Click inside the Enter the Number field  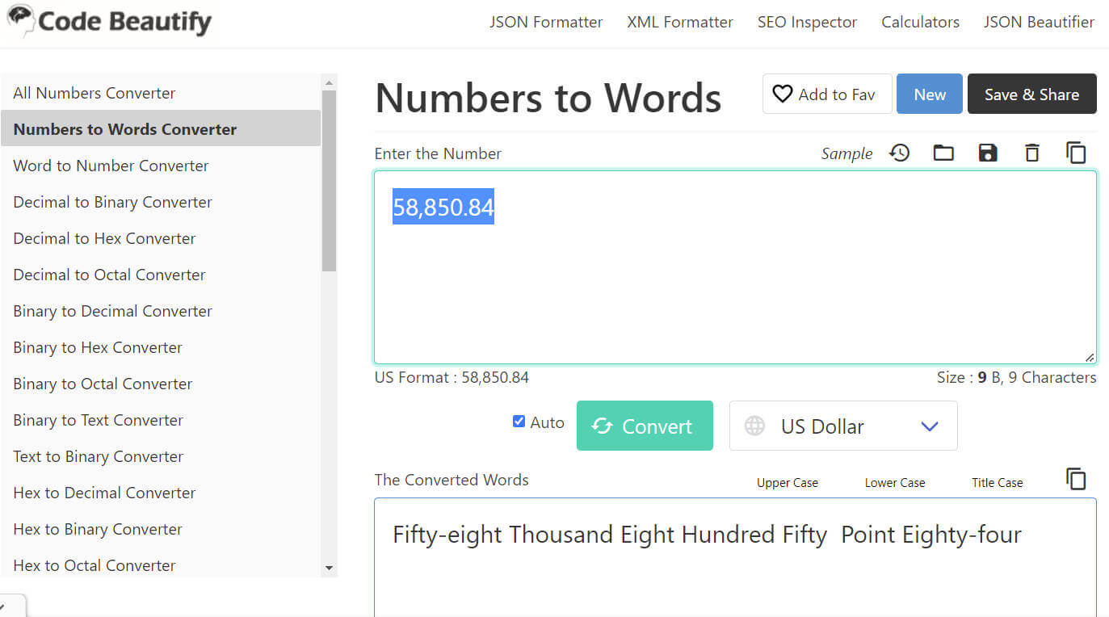coord(735,283)
